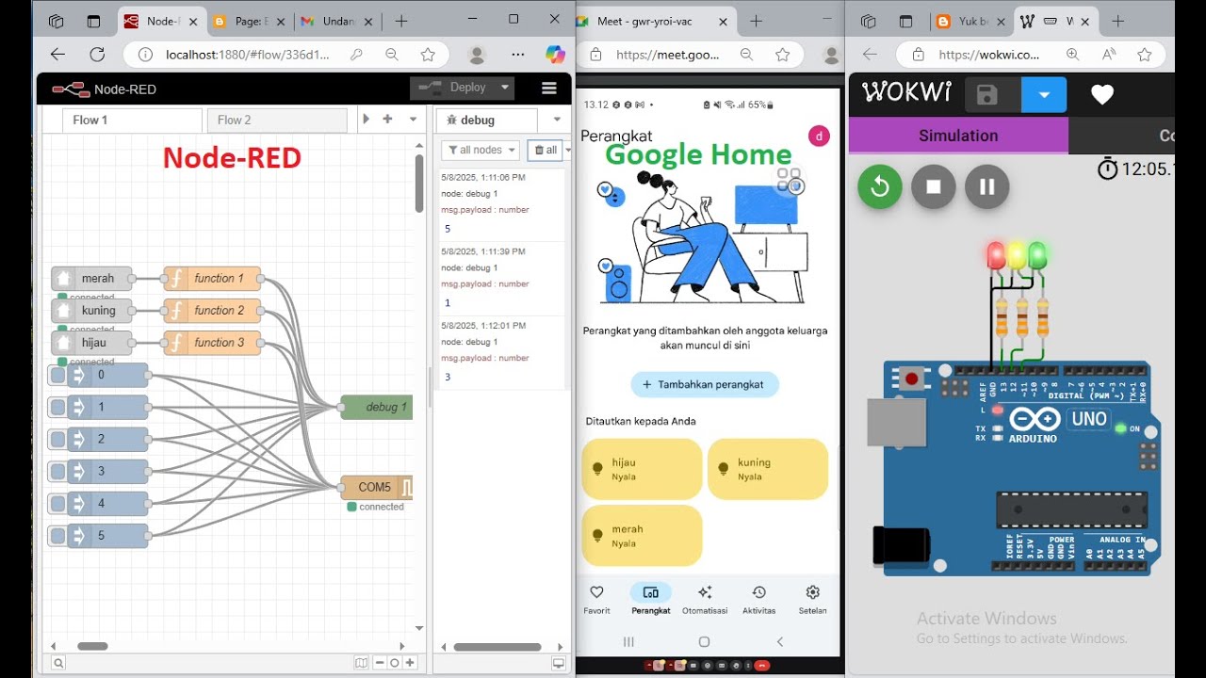Select the function 1 node
This screenshot has height=678, width=1206.
(x=212, y=278)
